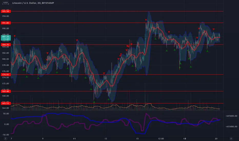Click the -645000.00 right scale value
This screenshot has height=141, width=239.
[x=231, y=116]
